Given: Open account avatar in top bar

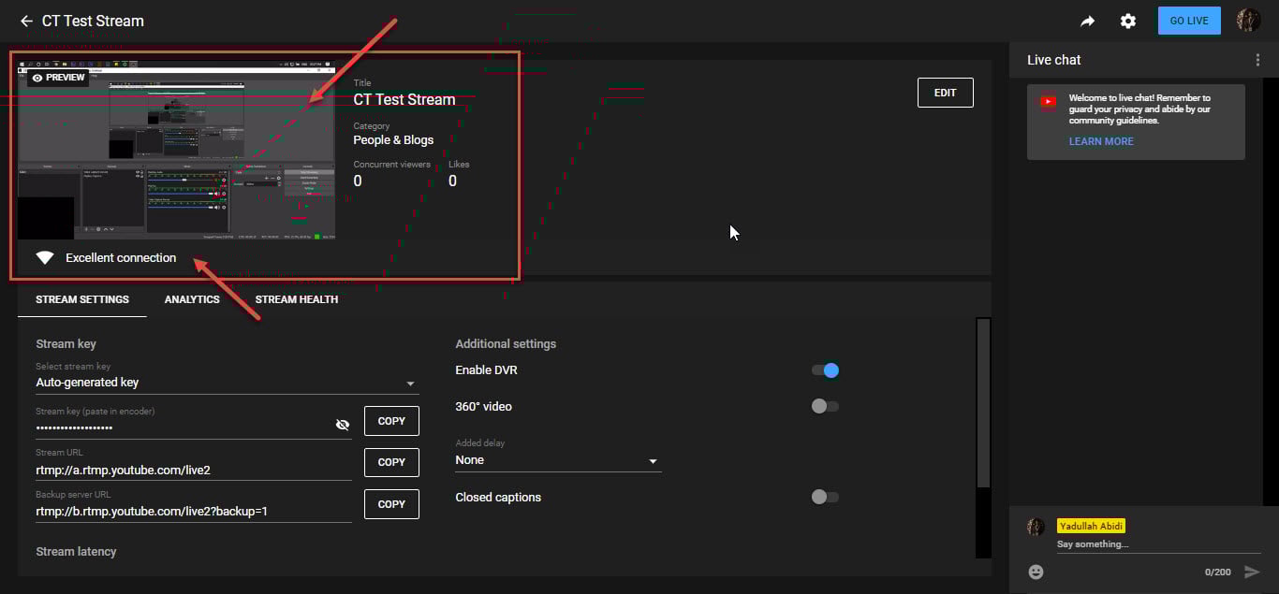Looking at the screenshot, I should (x=1248, y=21).
